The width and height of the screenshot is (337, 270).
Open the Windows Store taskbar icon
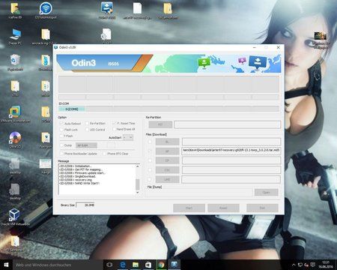tap(148, 265)
